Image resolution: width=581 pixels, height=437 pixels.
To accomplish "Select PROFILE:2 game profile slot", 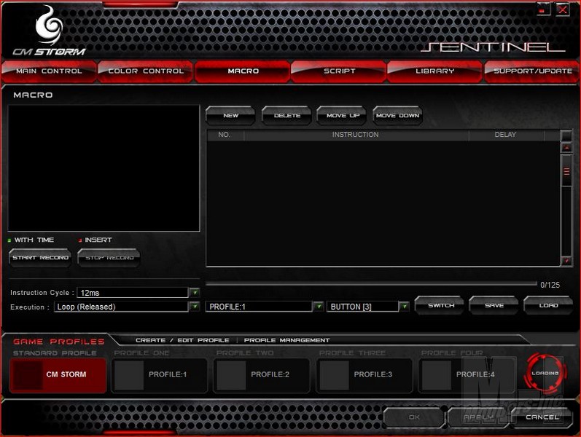I will click(x=262, y=375).
